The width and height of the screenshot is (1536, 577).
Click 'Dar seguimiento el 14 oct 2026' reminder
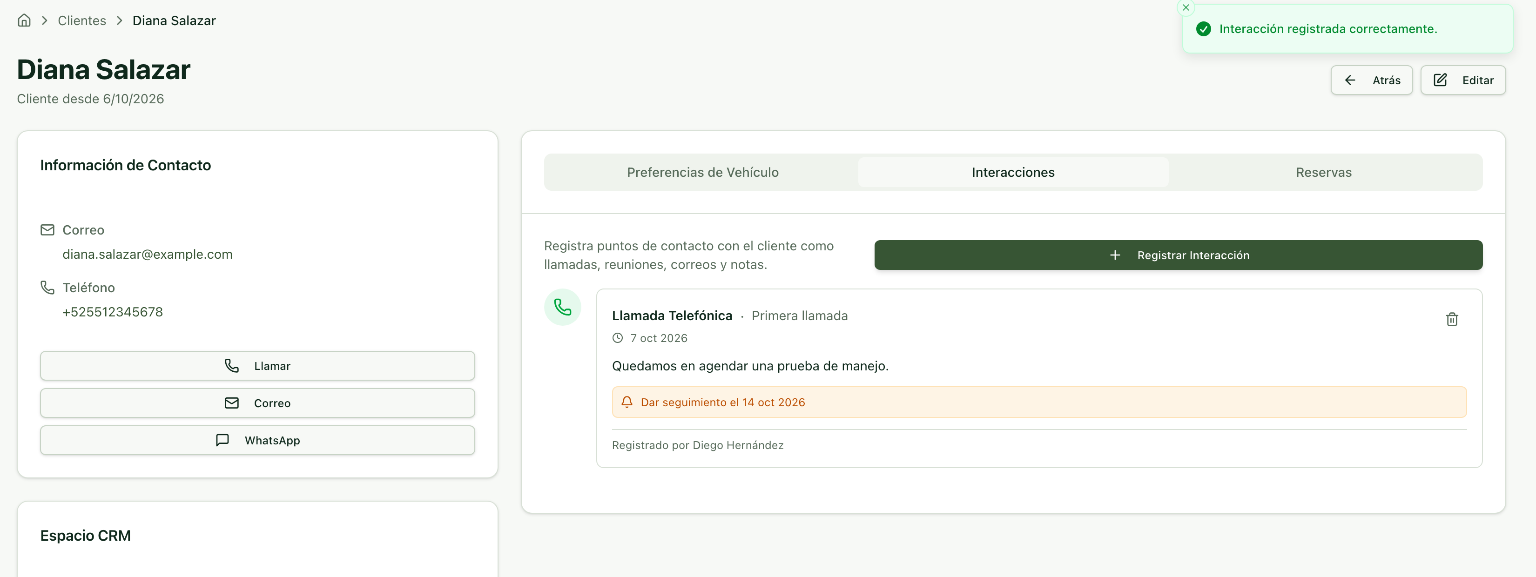1039,403
